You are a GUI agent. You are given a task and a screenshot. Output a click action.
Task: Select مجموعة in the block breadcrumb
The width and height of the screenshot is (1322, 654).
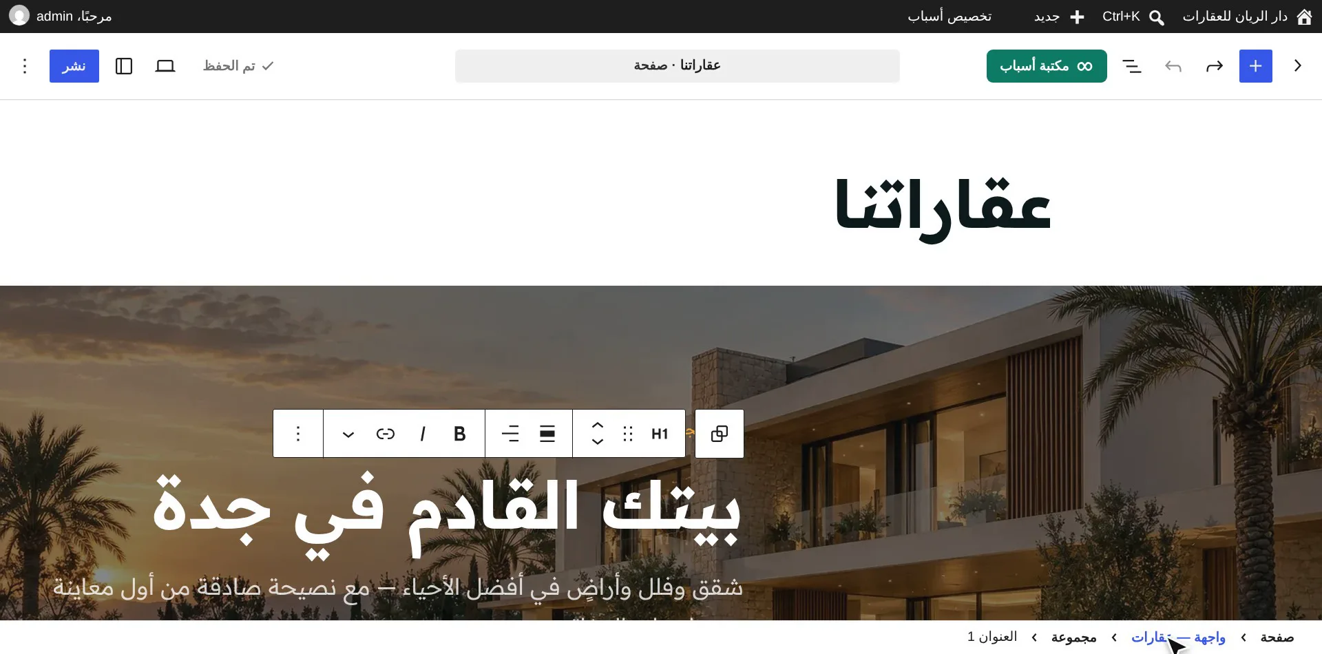click(1074, 637)
